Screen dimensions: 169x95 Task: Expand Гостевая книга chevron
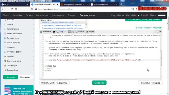point(33,38)
